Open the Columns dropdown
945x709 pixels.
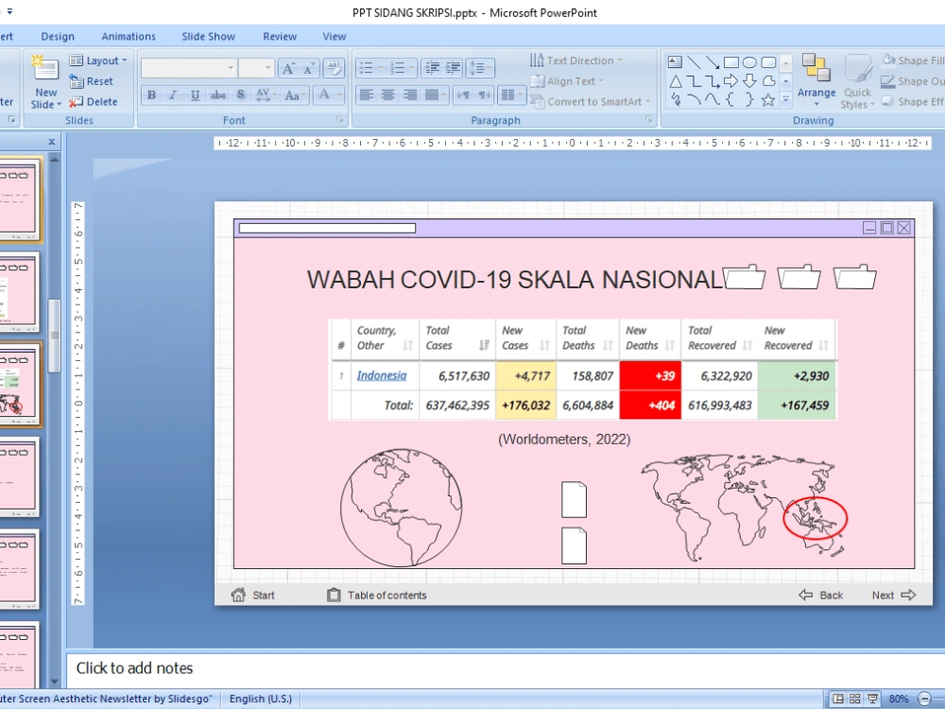point(511,95)
